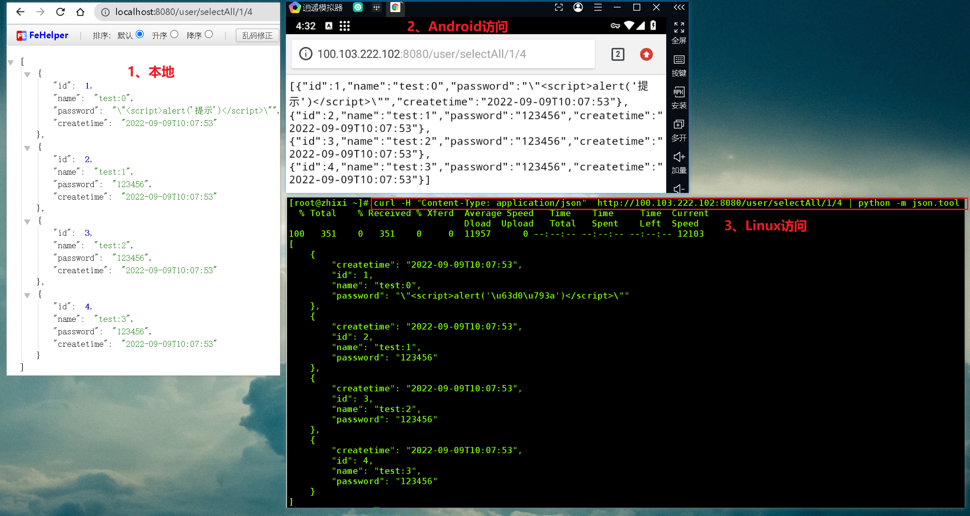This screenshot has height=516, width=970.
Task: Click the FeHelper logo link
Action: pyautogui.click(x=42, y=35)
